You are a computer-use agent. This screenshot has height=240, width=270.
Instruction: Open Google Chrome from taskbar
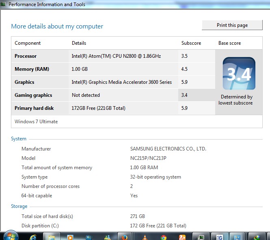pyautogui.click(x=163, y=238)
